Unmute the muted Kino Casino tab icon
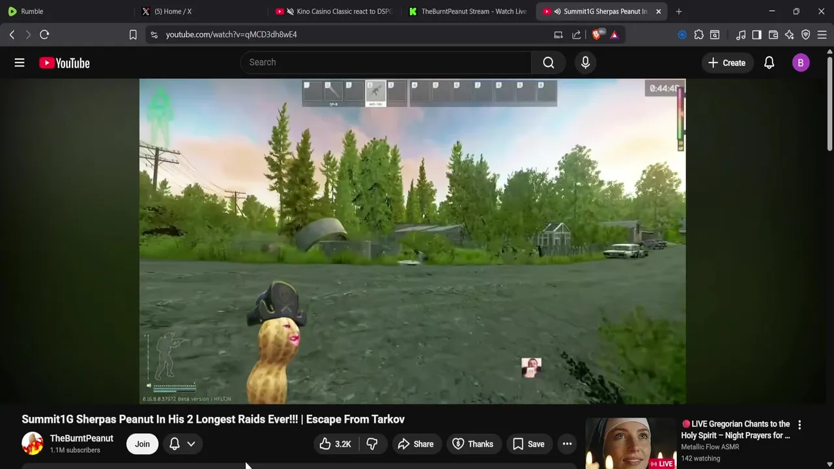Screen dimensions: 834x469 290,11
